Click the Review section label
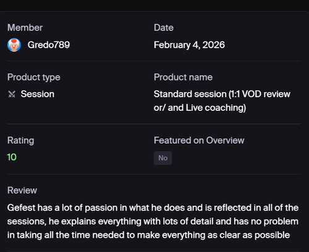309x252 pixels. pos(22,190)
